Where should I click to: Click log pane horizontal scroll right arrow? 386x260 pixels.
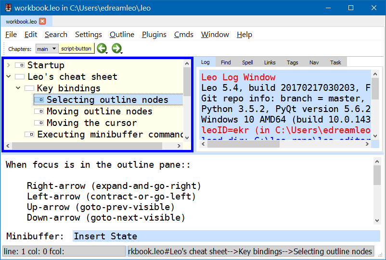(x=367, y=144)
